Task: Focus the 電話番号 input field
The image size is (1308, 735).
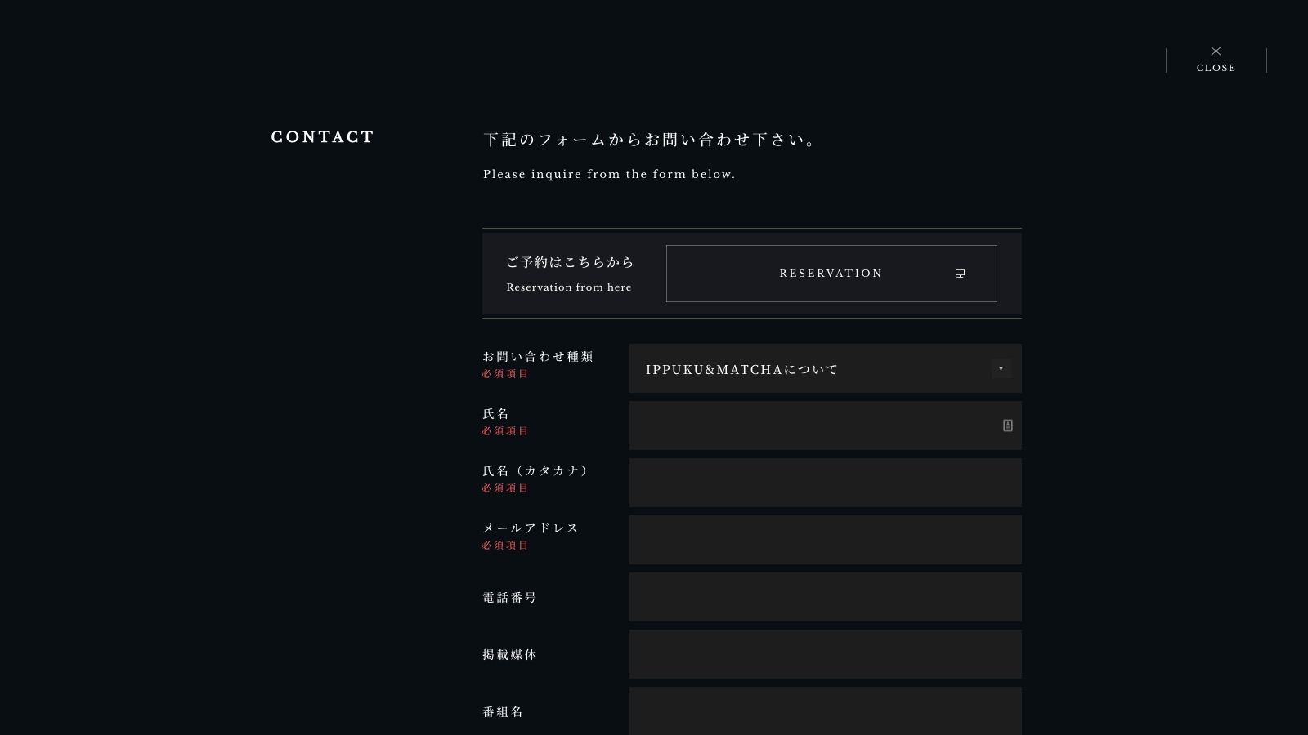Action: [826, 597]
